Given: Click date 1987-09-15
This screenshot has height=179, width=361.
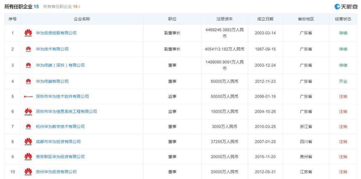Looking at the screenshot, I should pos(265,49).
